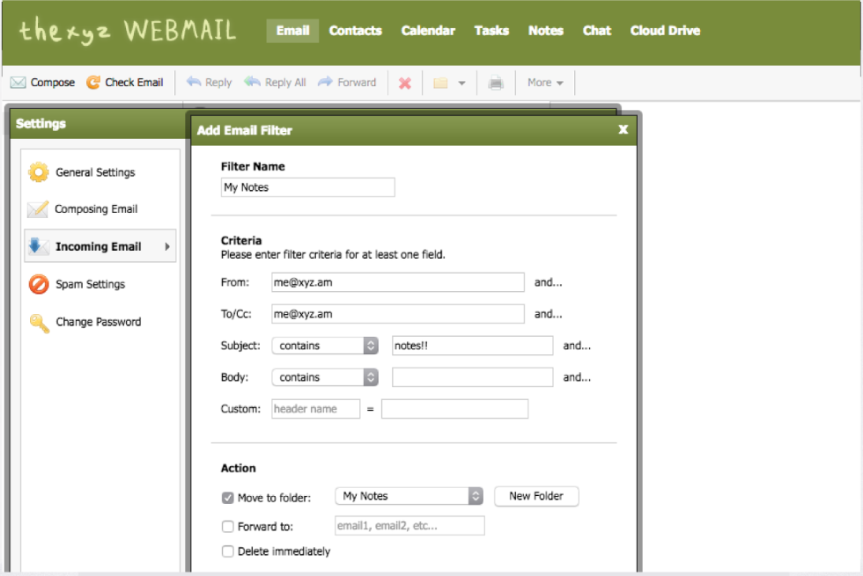Click the Reply All arrows icon
The image size is (863, 576).
(x=252, y=82)
